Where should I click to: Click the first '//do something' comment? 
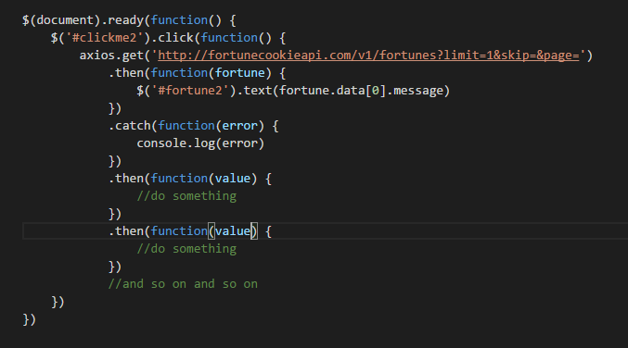pyautogui.click(x=186, y=196)
